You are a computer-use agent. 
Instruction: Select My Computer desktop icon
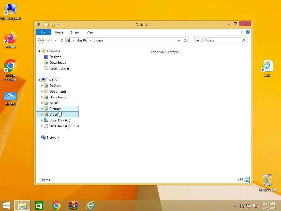(x=11, y=12)
